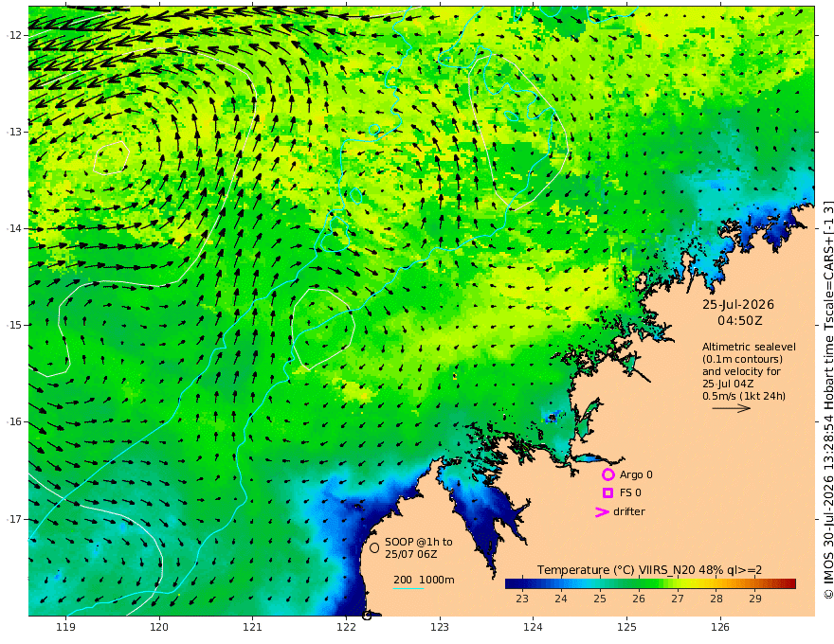Click the '0.5m/s (1kt 24h)' scale label
The width and height of the screenshot is (834, 644).
[x=744, y=396]
